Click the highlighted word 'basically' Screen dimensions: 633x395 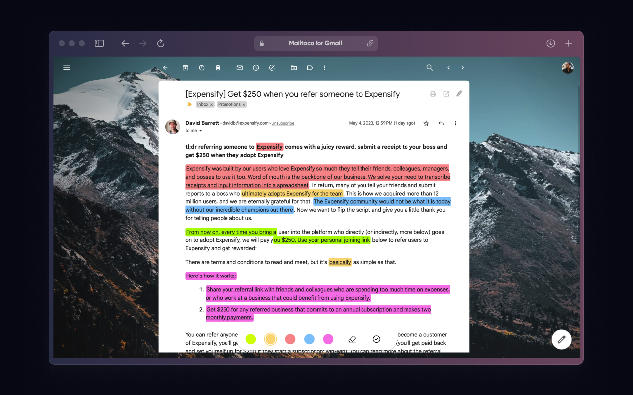click(x=340, y=262)
